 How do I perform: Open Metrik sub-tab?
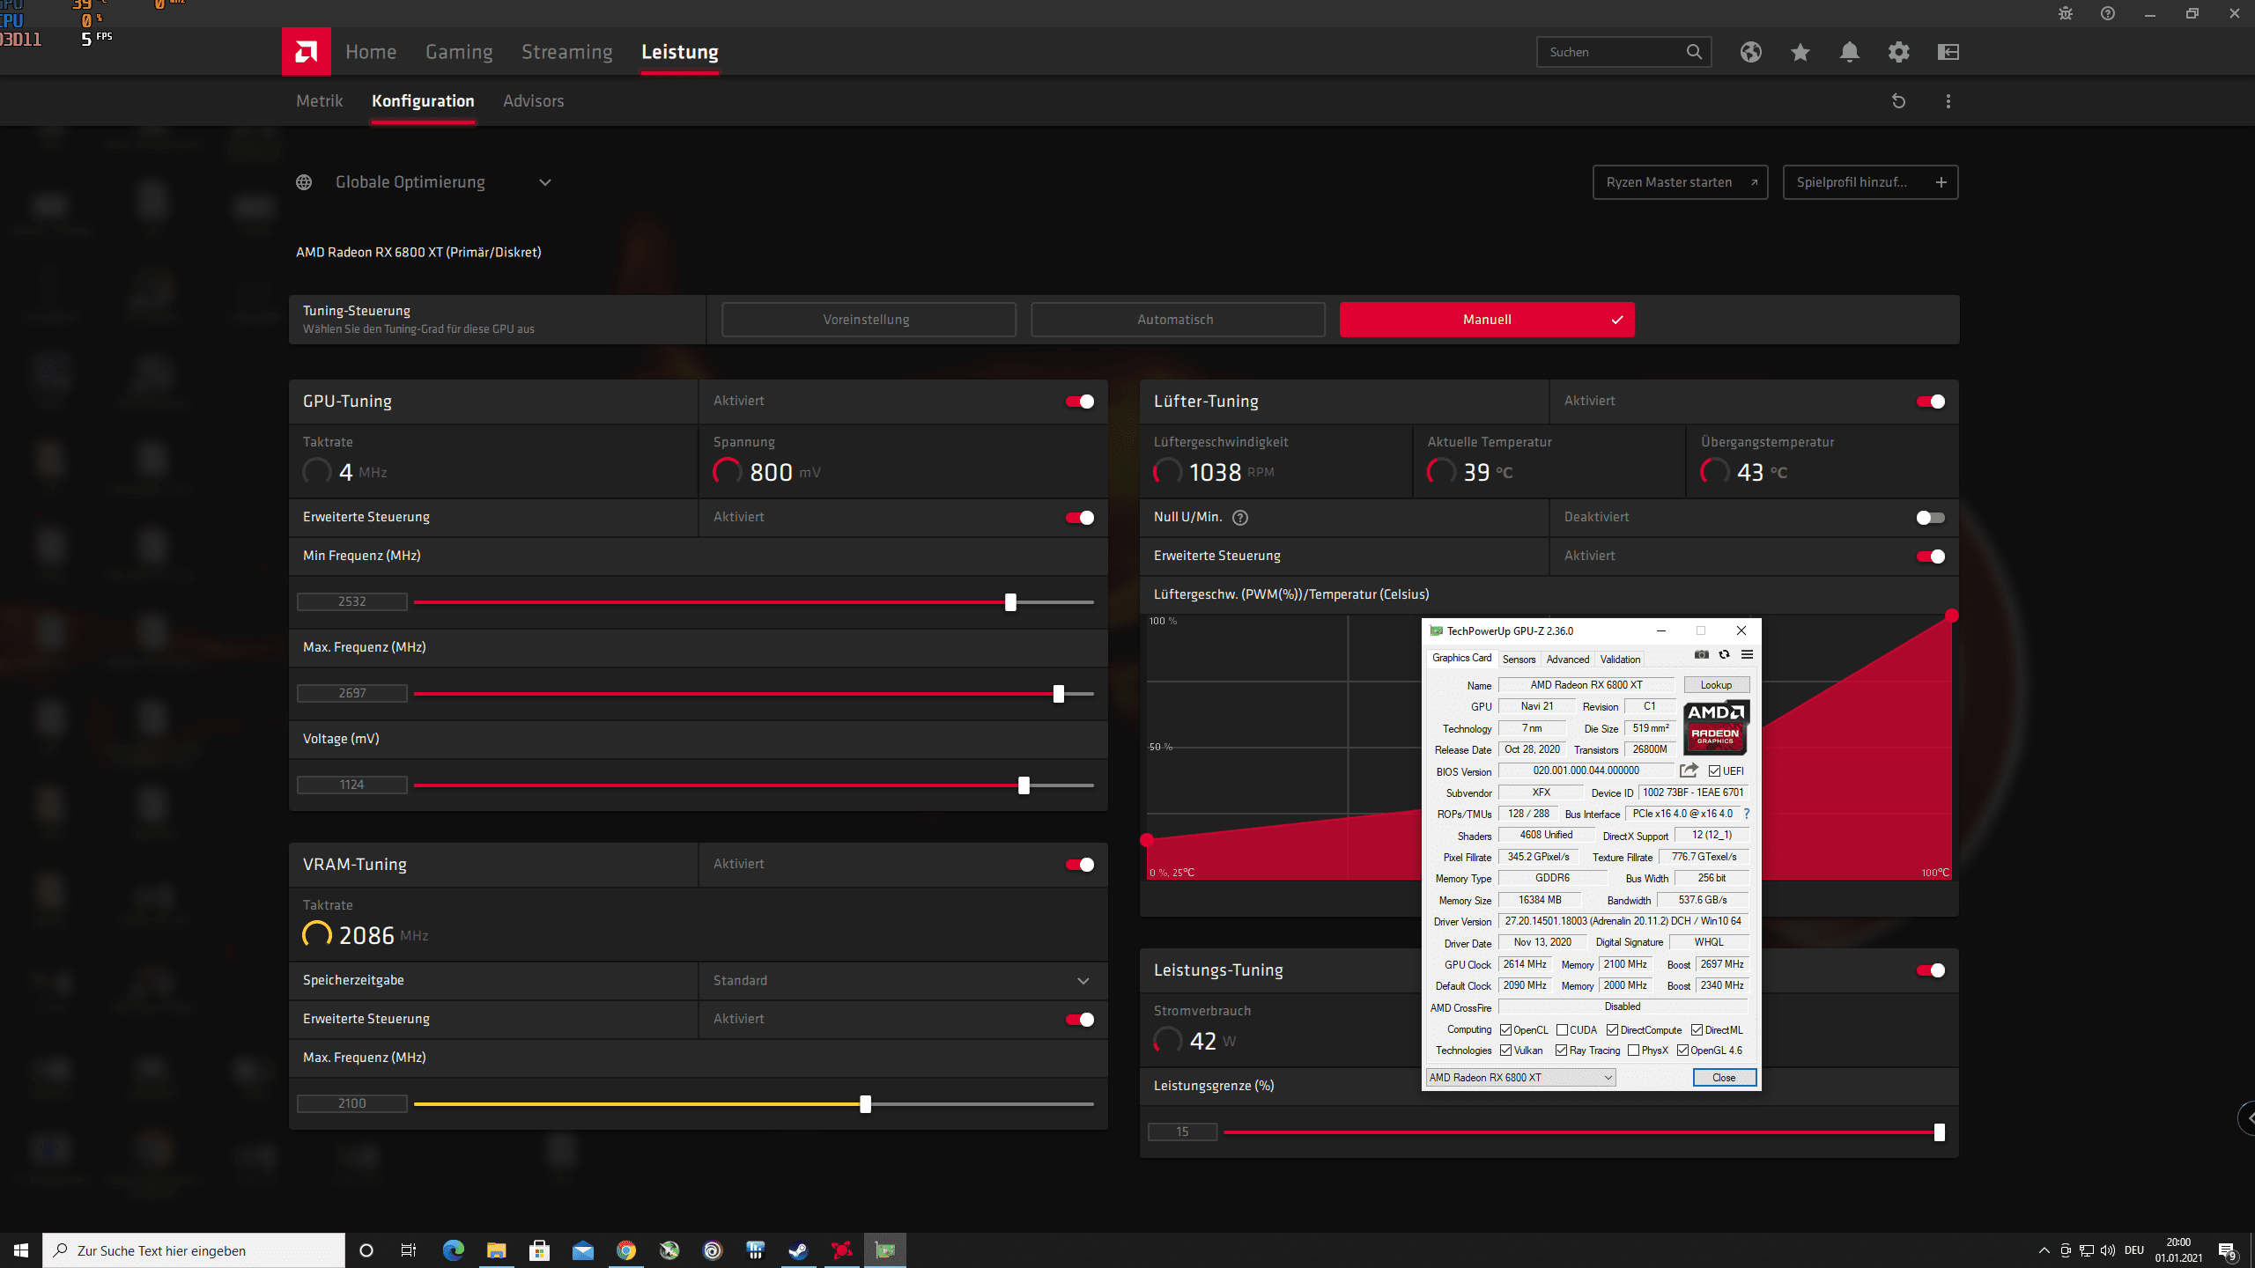(x=319, y=101)
